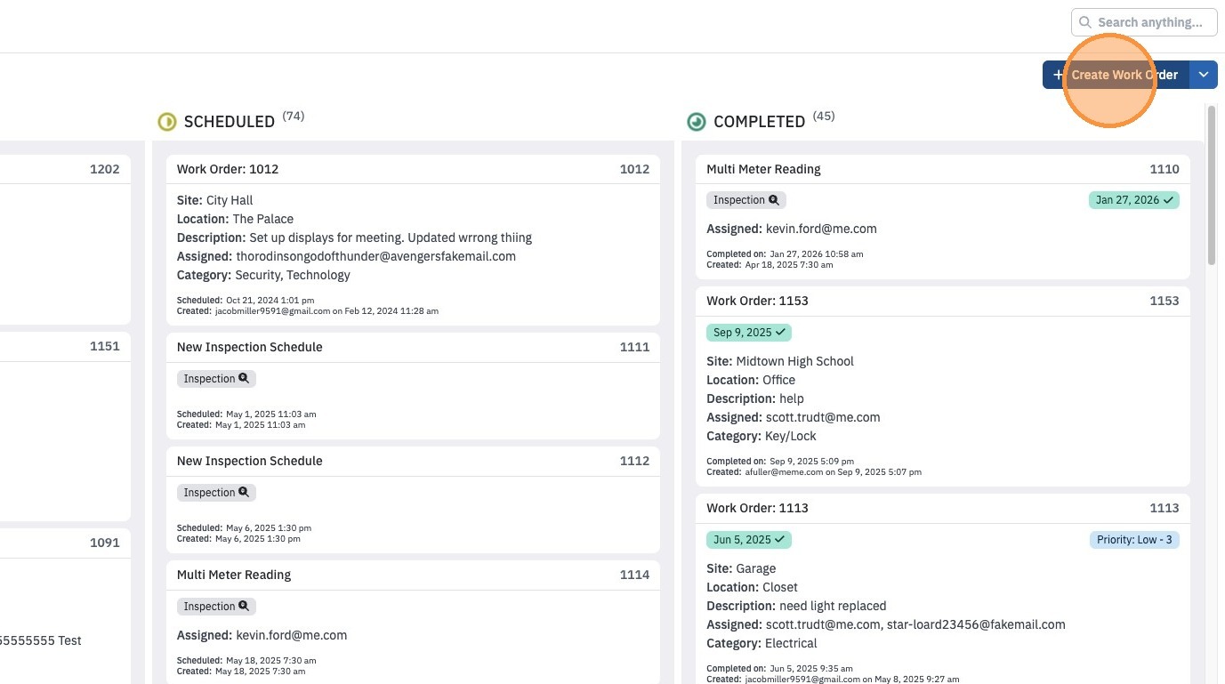Select the COMPLETED column heading
The image size is (1225, 684).
760,122
